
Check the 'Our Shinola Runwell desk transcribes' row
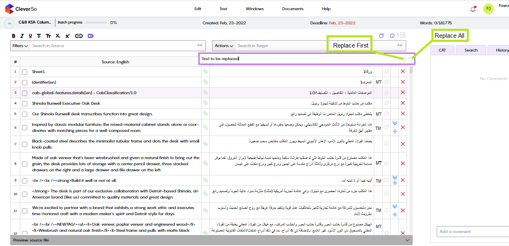tap(25, 114)
